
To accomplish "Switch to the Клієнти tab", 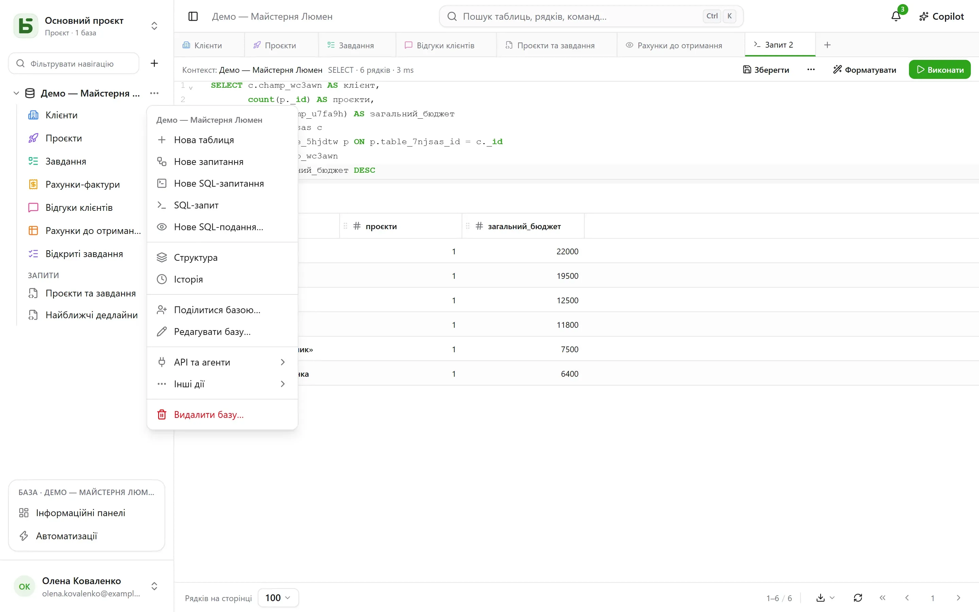I will click(209, 45).
